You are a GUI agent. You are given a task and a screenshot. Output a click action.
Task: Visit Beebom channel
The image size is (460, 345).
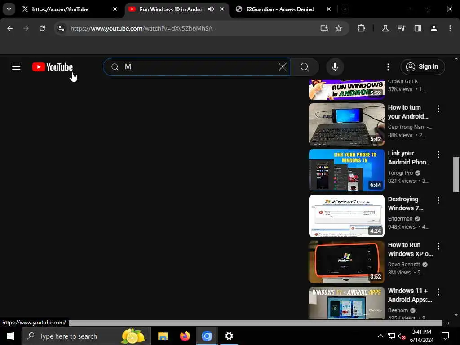click(398, 310)
